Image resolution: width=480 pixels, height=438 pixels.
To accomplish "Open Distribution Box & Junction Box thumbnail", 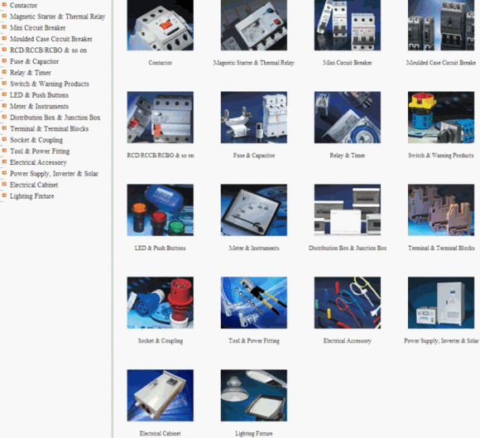I will tap(348, 210).
